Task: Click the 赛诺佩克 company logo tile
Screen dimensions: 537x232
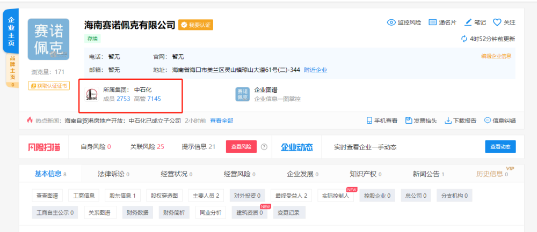Action: tap(48, 39)
